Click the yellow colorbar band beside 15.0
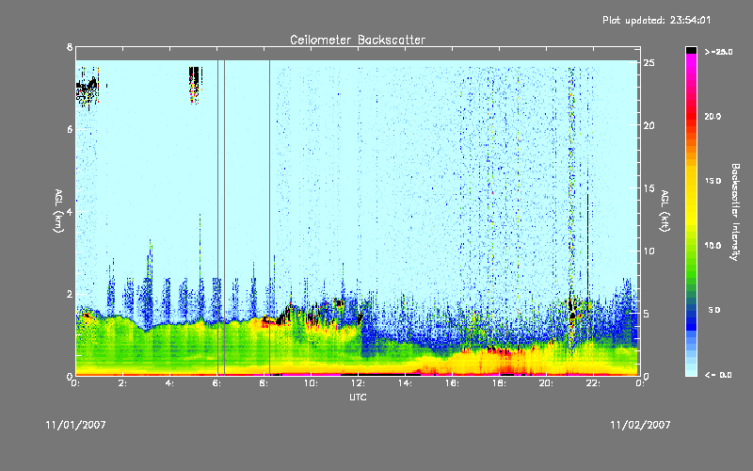 pos(691,181)
